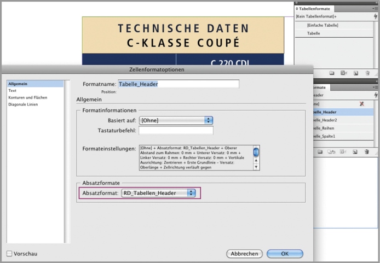Click TECHNISCHE DATEN heading in document
Image resolution: width=380 pixels, height=263 pixels.
(183, 28)
